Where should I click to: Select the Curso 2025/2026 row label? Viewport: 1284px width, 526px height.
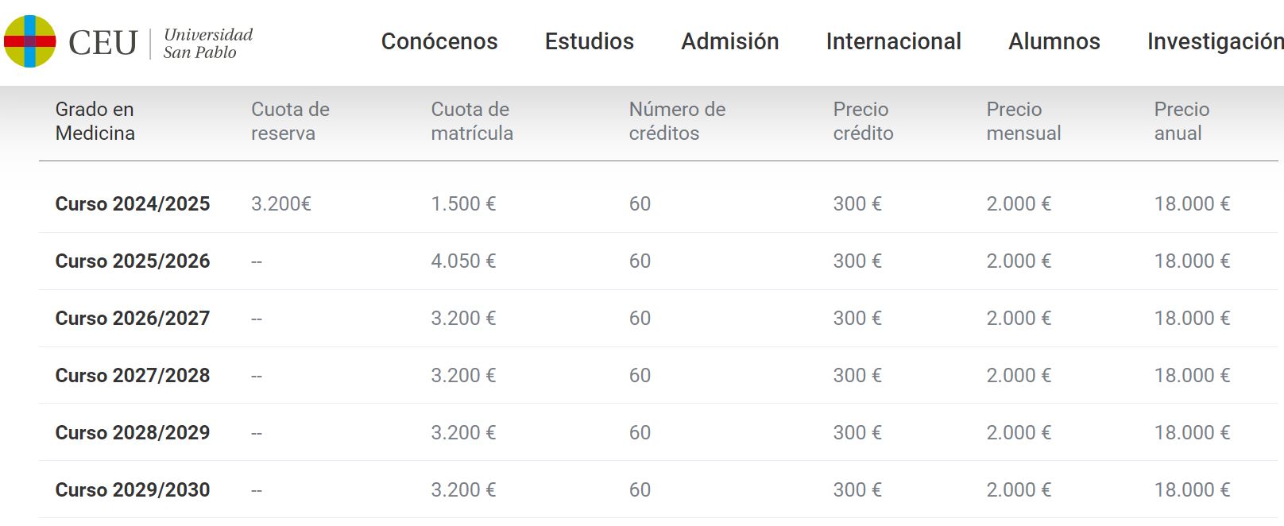[x=133, y=261]
